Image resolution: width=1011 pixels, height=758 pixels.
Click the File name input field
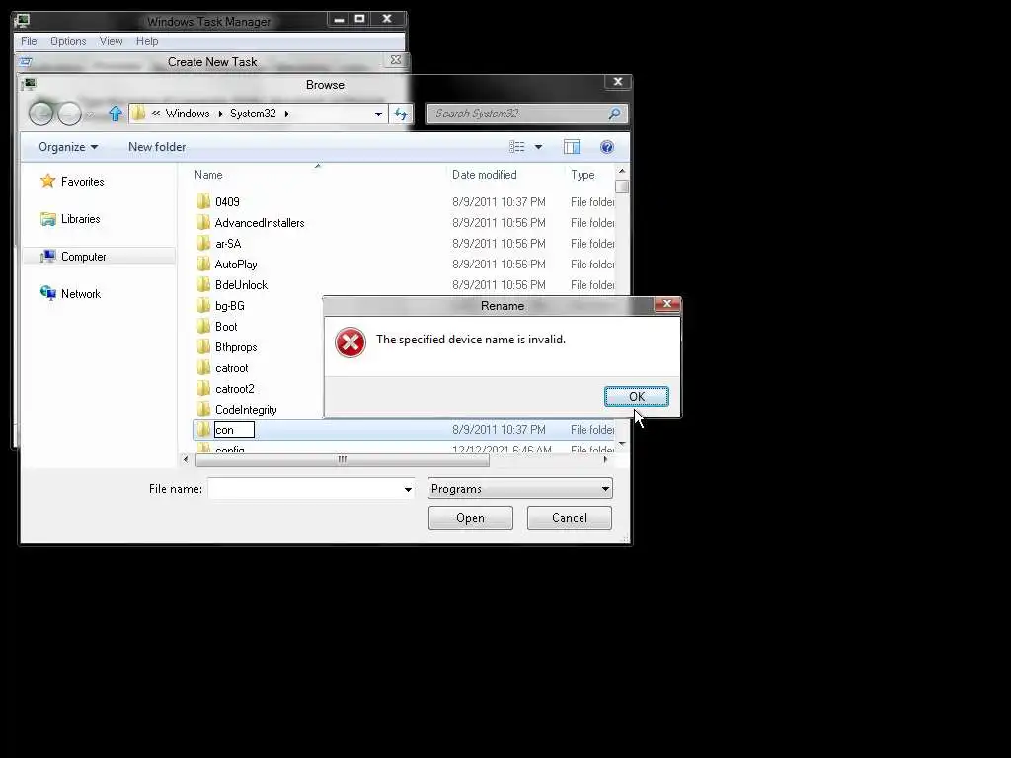(x=304, y=489)
